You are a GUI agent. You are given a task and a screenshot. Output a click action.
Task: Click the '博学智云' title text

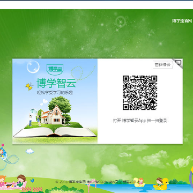click(56, 83)
